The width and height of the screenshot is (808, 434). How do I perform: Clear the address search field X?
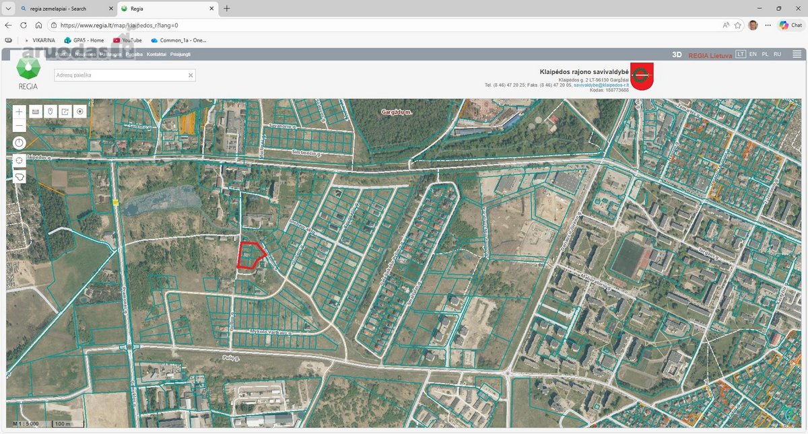tap(191, 75)
